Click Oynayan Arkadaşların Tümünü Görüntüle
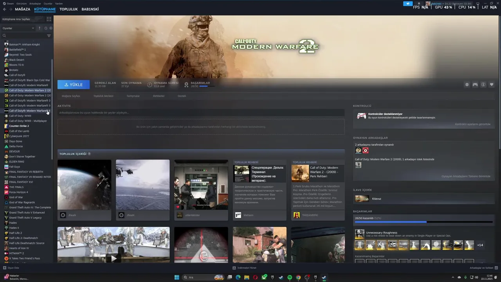This screenshot has height=282, width=501. [466, 176]
